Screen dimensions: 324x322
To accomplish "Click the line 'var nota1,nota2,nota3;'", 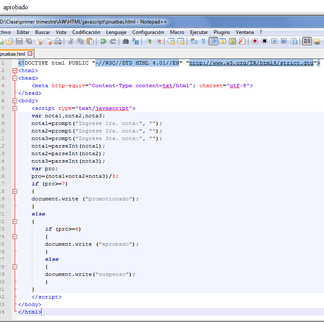I will pos(68,116).
